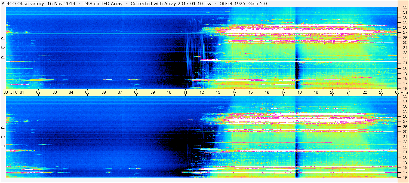Viewport: 409px width, 183px height.
Task: Click the 26 MHz tick in the LCP panel
Action: click(405, 127)
